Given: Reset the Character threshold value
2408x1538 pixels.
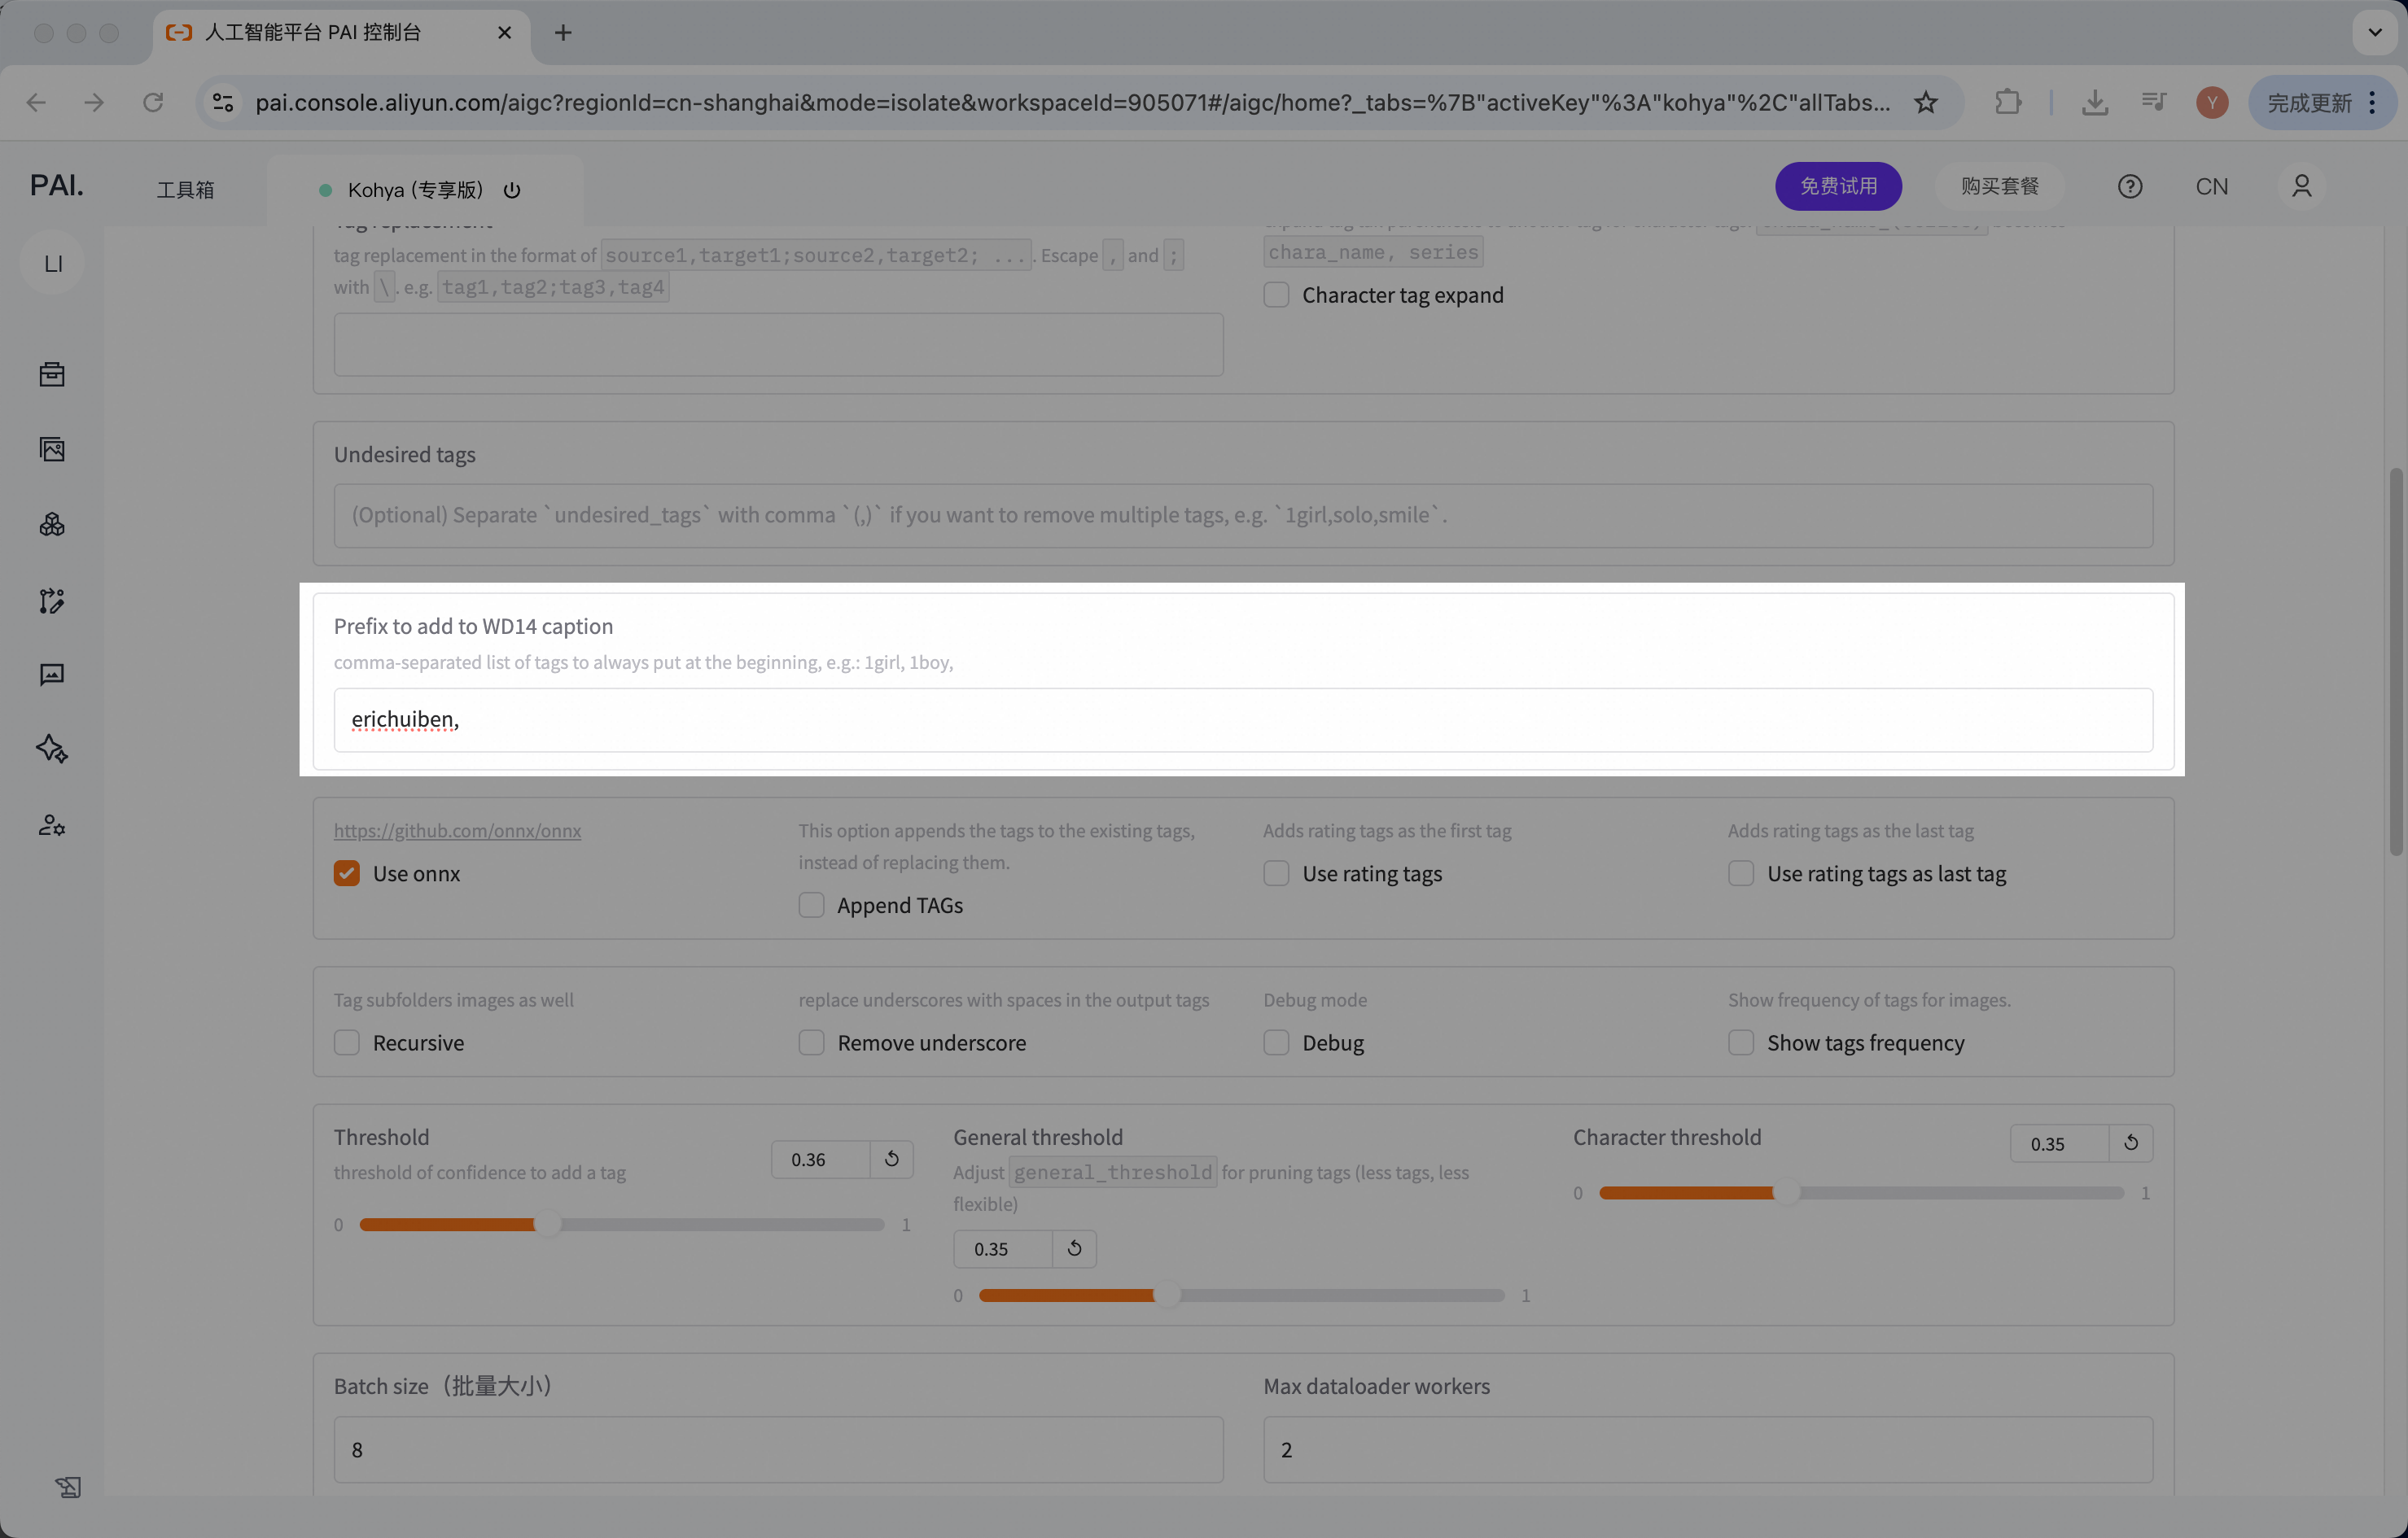Looking at the screenshot, I should click(x=2131, y=1143).
